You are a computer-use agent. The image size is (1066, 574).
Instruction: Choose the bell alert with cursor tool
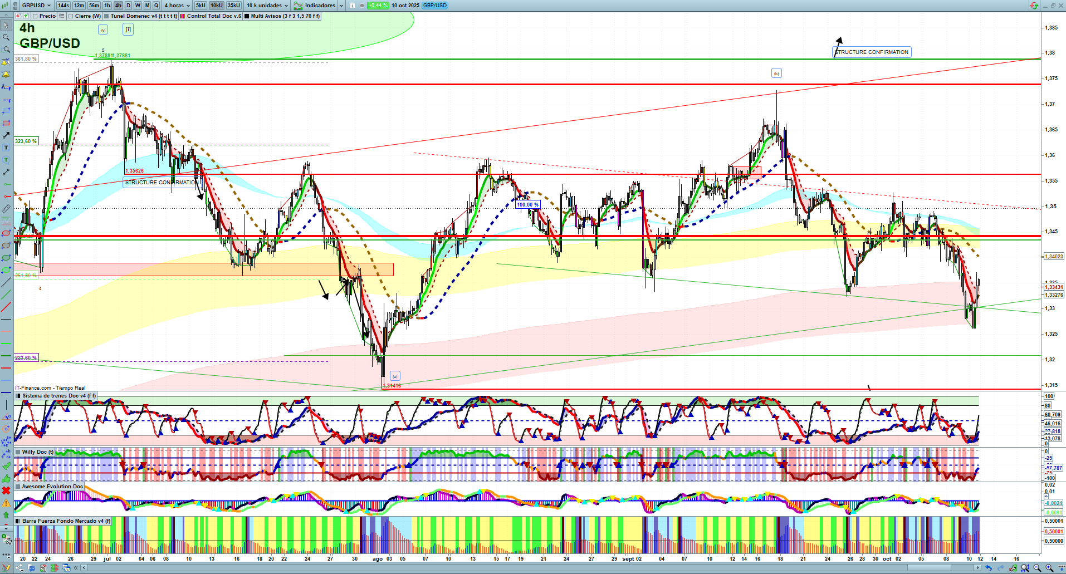click(x=6, y=62)
